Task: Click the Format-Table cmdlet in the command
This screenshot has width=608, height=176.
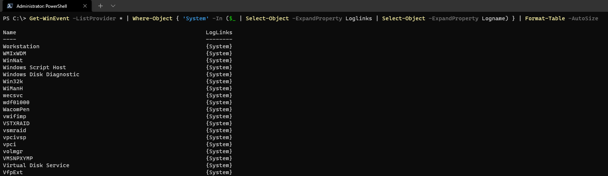Action: click(x=545, y=18)
